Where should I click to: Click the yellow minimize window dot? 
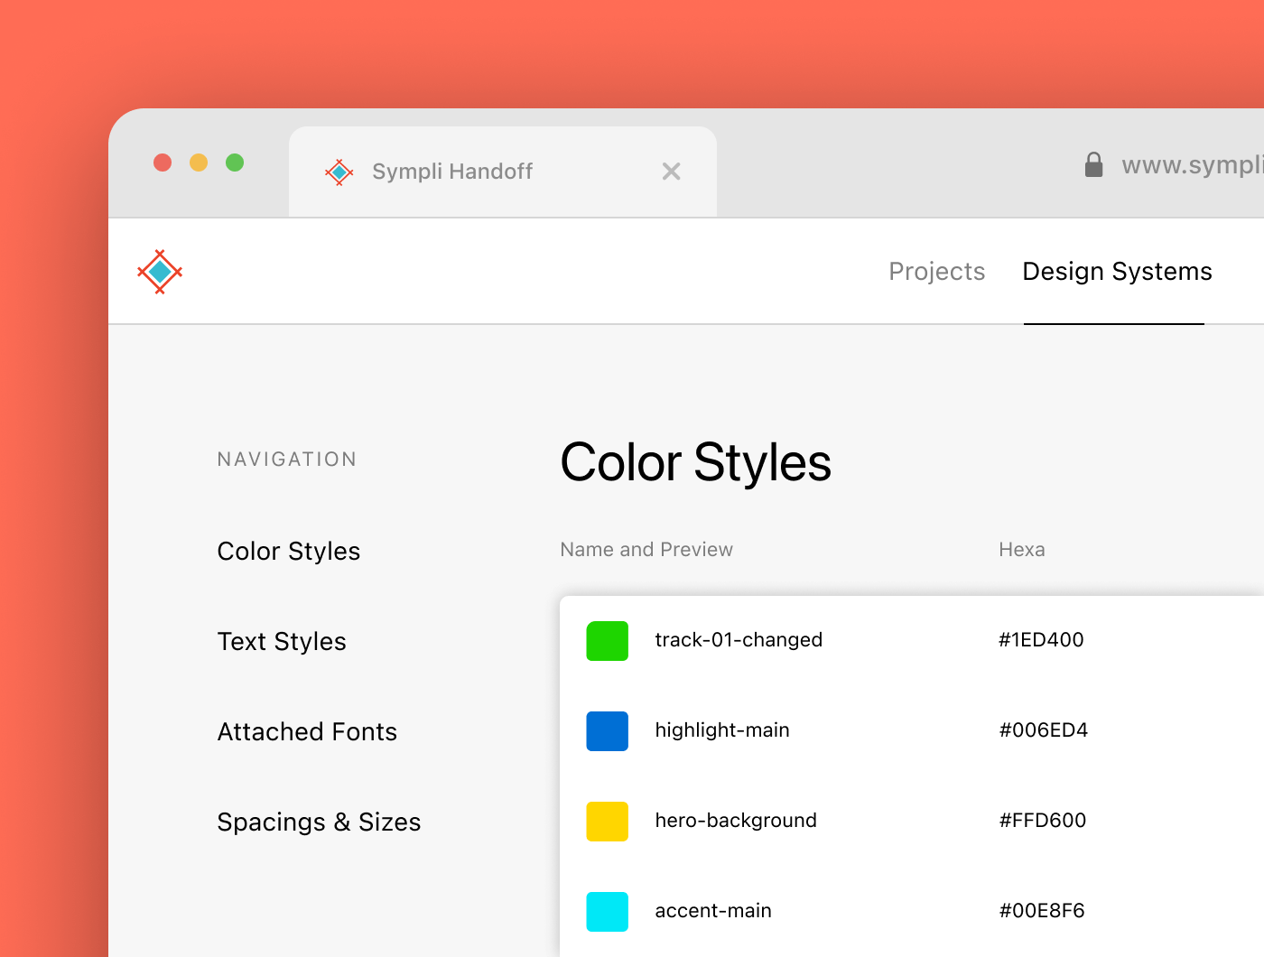[199, 163]
